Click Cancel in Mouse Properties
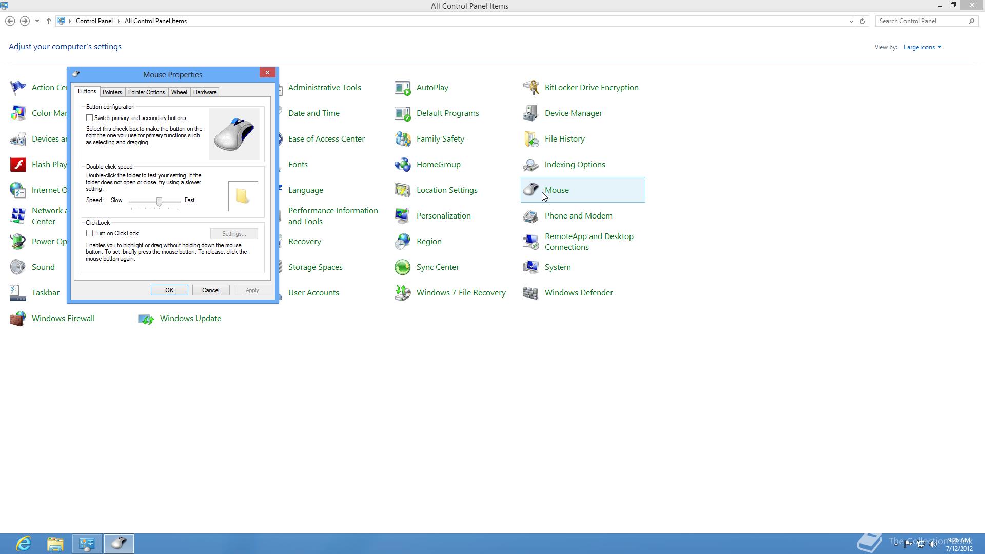Viewport: 985px width, 554px height. [211, 290]
